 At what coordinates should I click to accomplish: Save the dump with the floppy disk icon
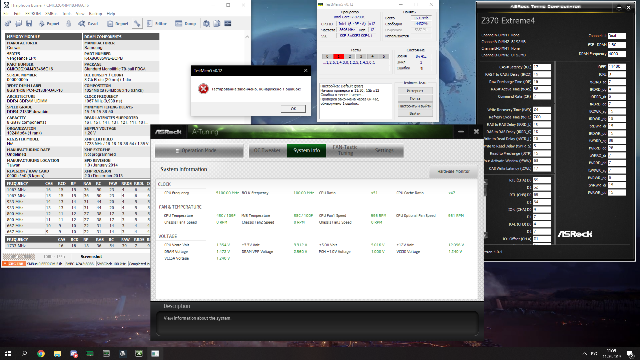click(29, 23)
